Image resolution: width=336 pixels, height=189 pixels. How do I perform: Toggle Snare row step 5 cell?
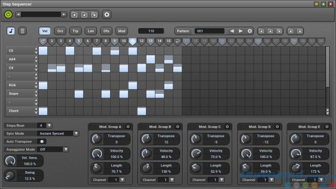coord(79,94)
